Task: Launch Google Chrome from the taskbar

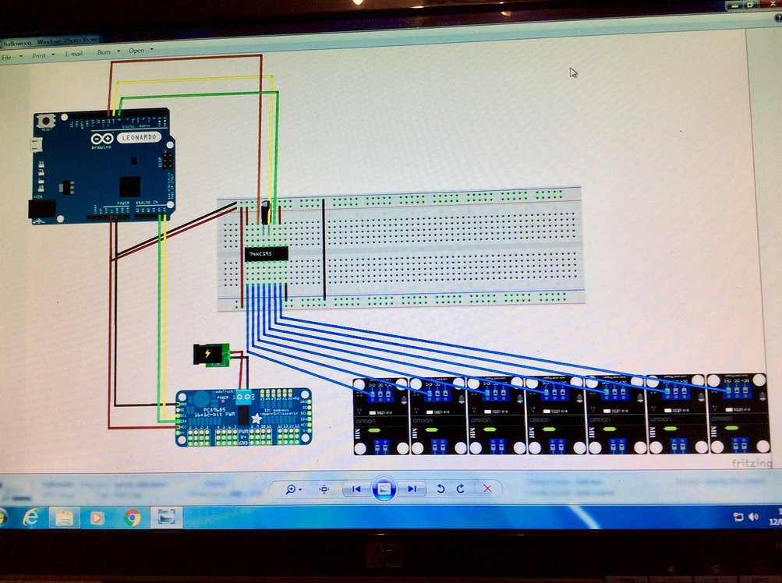Action: [x=133, y=518]
